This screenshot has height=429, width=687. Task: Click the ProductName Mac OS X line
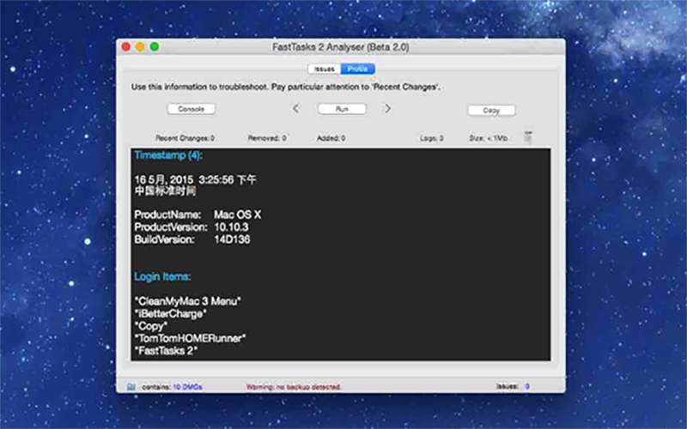click(x=198, y=215)
